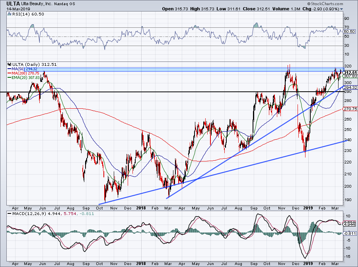Image resolution: width=358 pixels, height=267 pixels.
Task: Click the Volume 1.3M value
Action: [286, 9]
